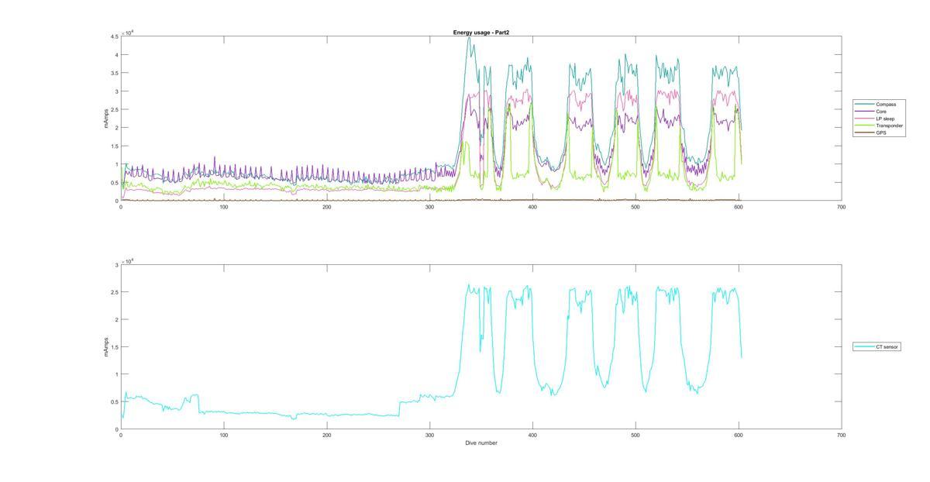
Task: Click the 400 tick on top plot x-axis
Action: tap(532, 207)
